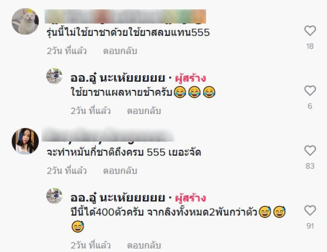Reply to the comment containing 555 เยอะจัด
This screenshot has width=327, height=252.
pos(120,171)
